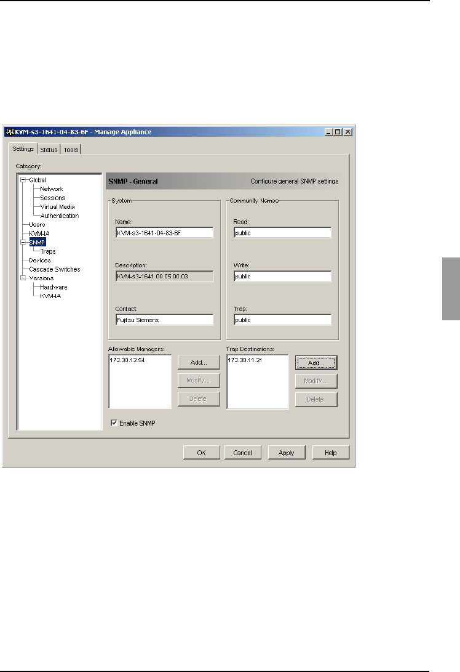Click the Write community name field
Viewport: 460px width, 672px height.
point(282,277)
